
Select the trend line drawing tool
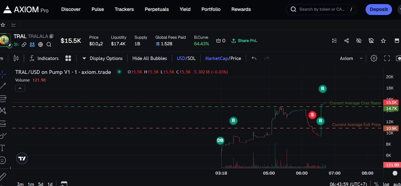[x=3, y=86]
